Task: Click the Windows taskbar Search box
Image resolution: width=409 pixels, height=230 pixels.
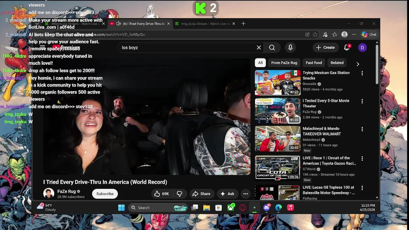Action: (159, 208)
